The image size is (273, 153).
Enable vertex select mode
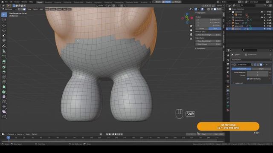tap(19, 9)
